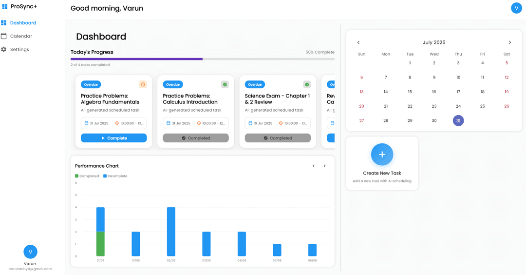Show next period in Performance Chart

tap(325, 166)
